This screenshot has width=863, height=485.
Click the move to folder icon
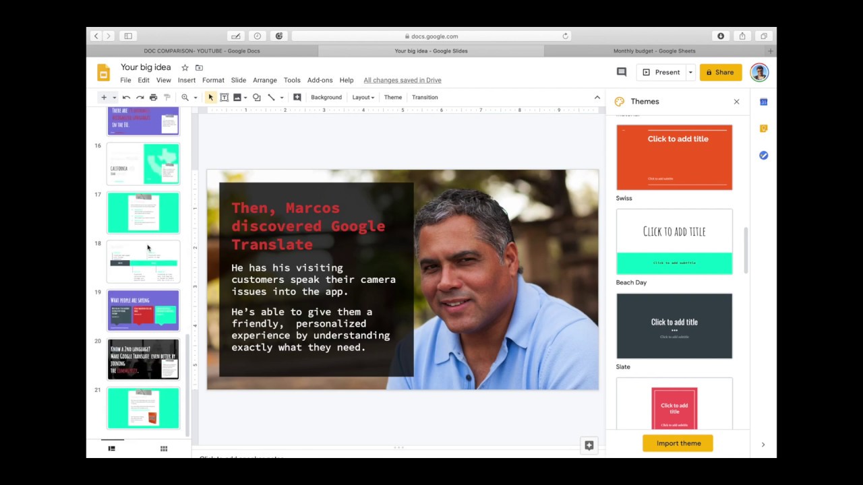199,67
